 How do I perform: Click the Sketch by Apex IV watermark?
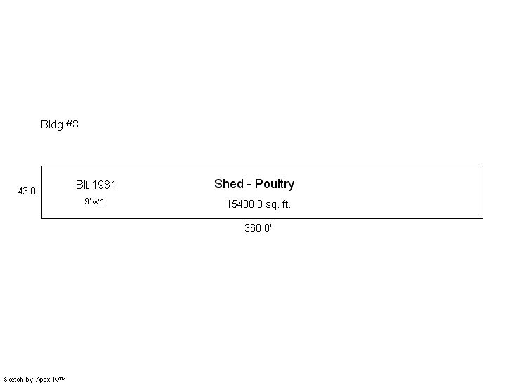pos(34,379)
